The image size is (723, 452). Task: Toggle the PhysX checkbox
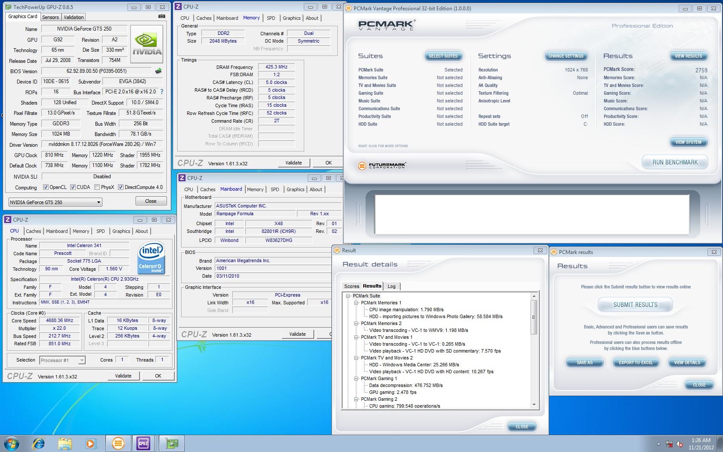click(x=97, y=187)
